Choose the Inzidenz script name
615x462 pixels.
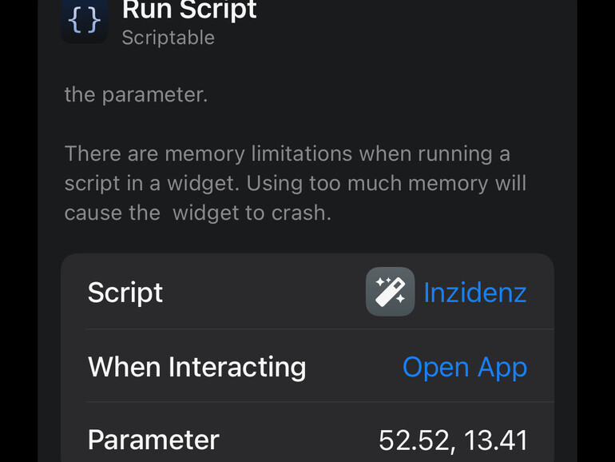tap(474, 293)
